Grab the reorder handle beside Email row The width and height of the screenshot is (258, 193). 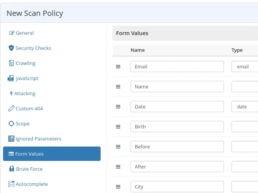pyautogui.click(x=118, y=66)
